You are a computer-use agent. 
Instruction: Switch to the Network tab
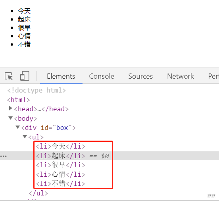(181, 76)
